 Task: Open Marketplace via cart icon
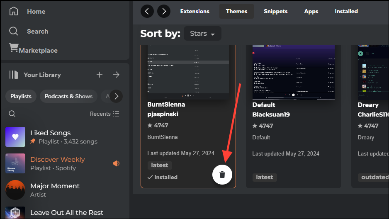click(x=14, y=48)
